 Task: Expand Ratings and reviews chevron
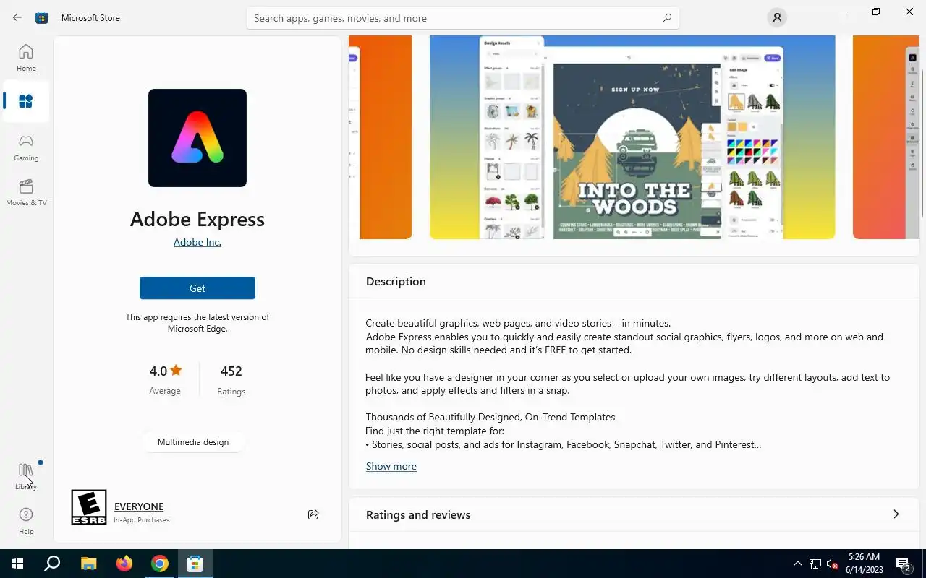tap(896, 514)
